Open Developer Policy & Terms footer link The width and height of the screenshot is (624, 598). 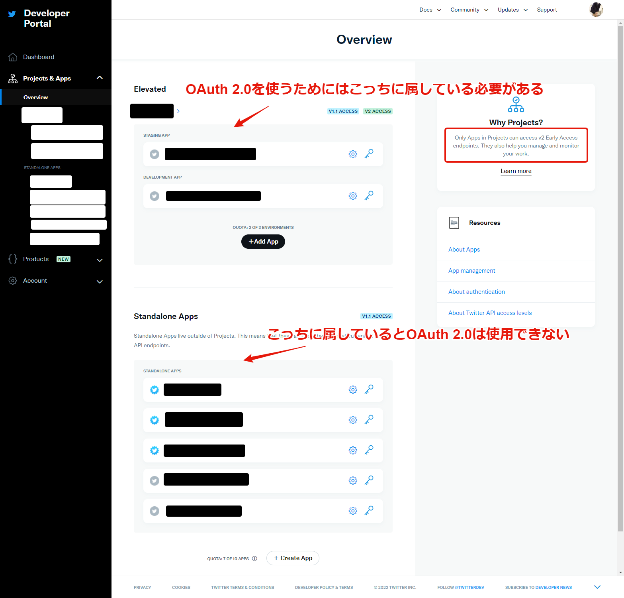(x=324, y=587)
